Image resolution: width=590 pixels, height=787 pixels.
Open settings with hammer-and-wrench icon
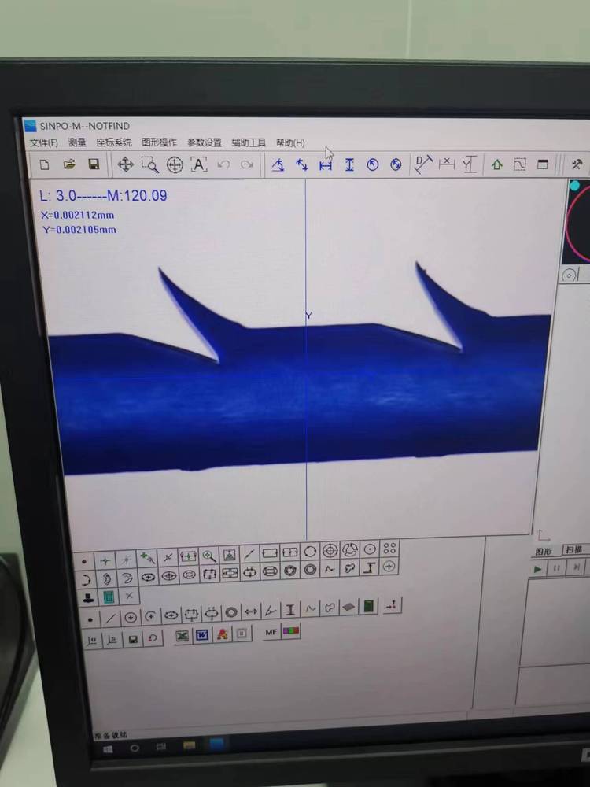pyautogui.click(x=577, y=164)
